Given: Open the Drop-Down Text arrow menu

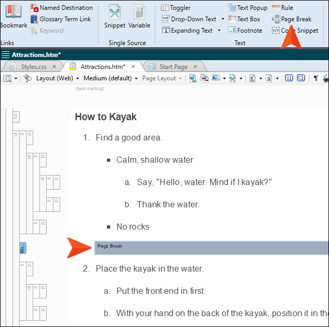Looking at the screenshot, I should [223, 19].
